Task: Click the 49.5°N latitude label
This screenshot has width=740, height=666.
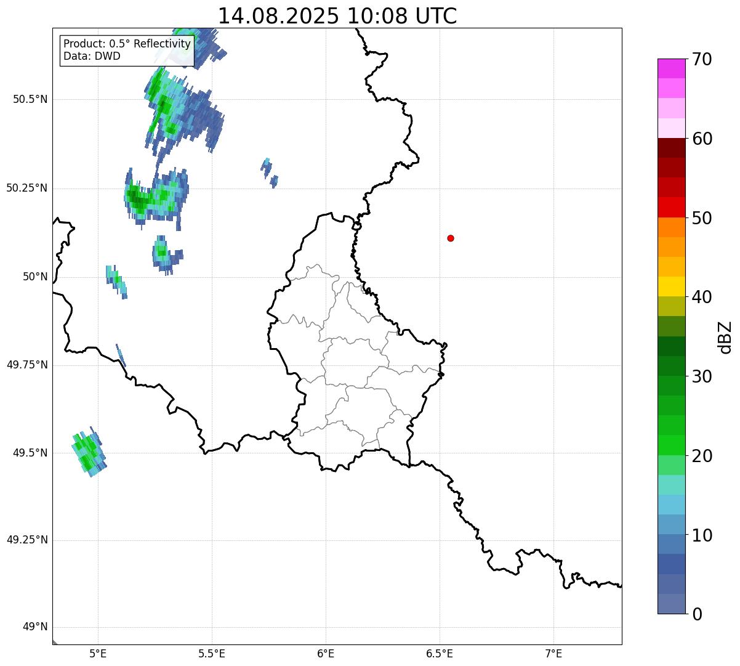Action: click(x=30, y=453)
